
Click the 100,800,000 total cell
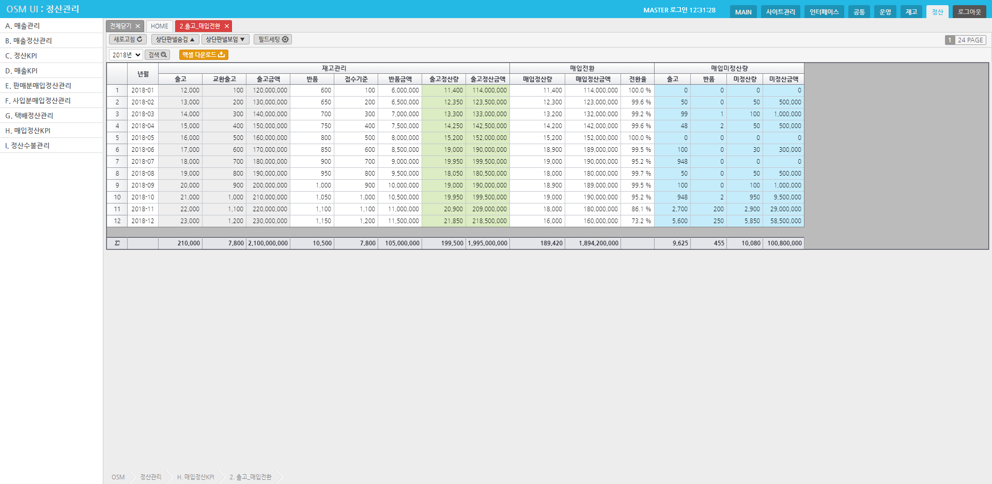[x=784, y=243]
